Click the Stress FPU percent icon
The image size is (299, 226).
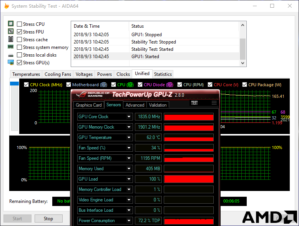pyautogui.click(x=11, y=31)
